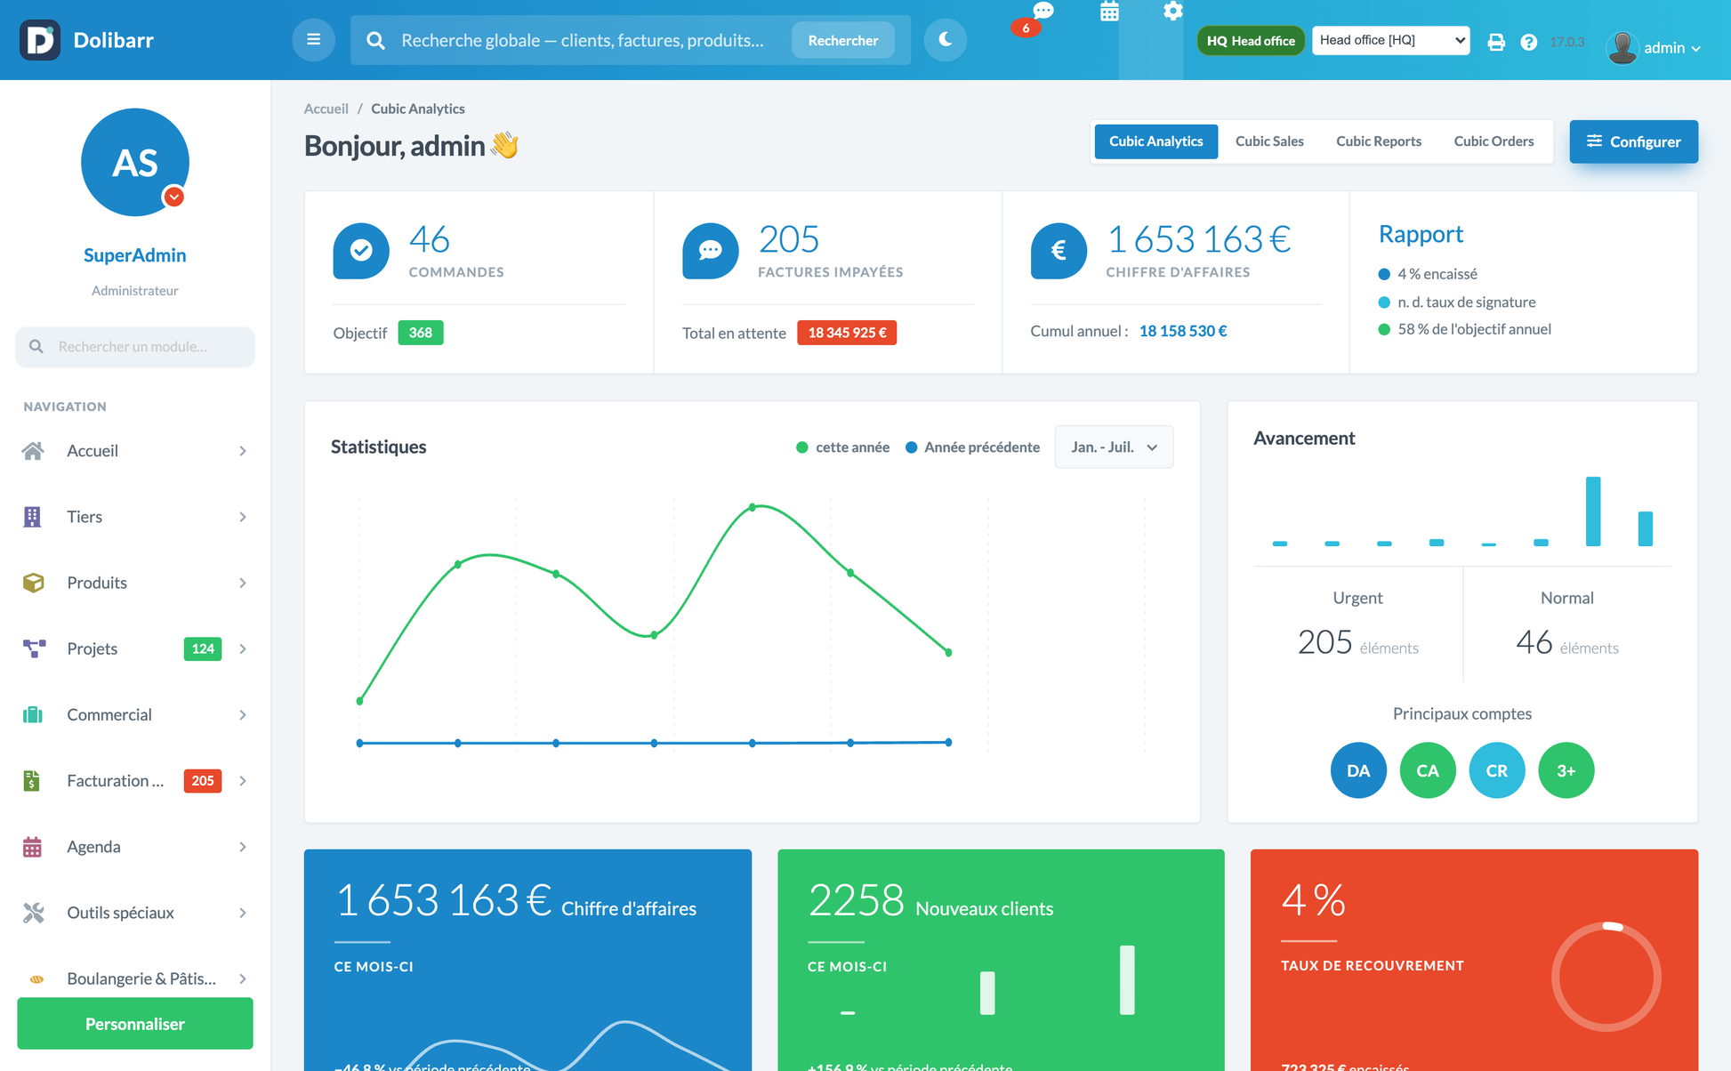Click the magnifier icon in global search
This screenshot has width=1731, height=1071.
pyautogui.click(x=376, y=40)
